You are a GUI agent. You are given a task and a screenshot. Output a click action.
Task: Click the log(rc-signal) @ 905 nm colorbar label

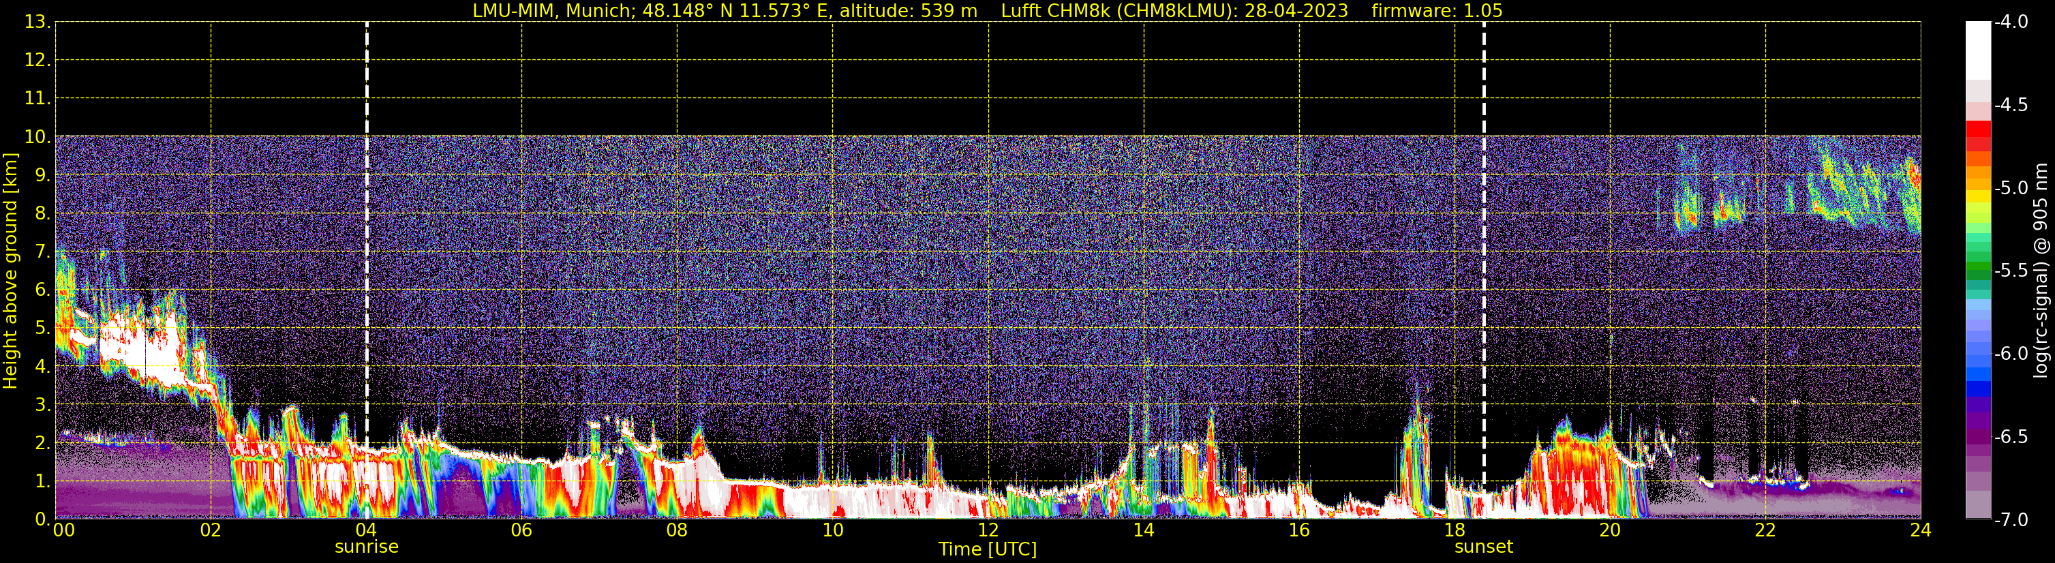tap(2041, 271)
